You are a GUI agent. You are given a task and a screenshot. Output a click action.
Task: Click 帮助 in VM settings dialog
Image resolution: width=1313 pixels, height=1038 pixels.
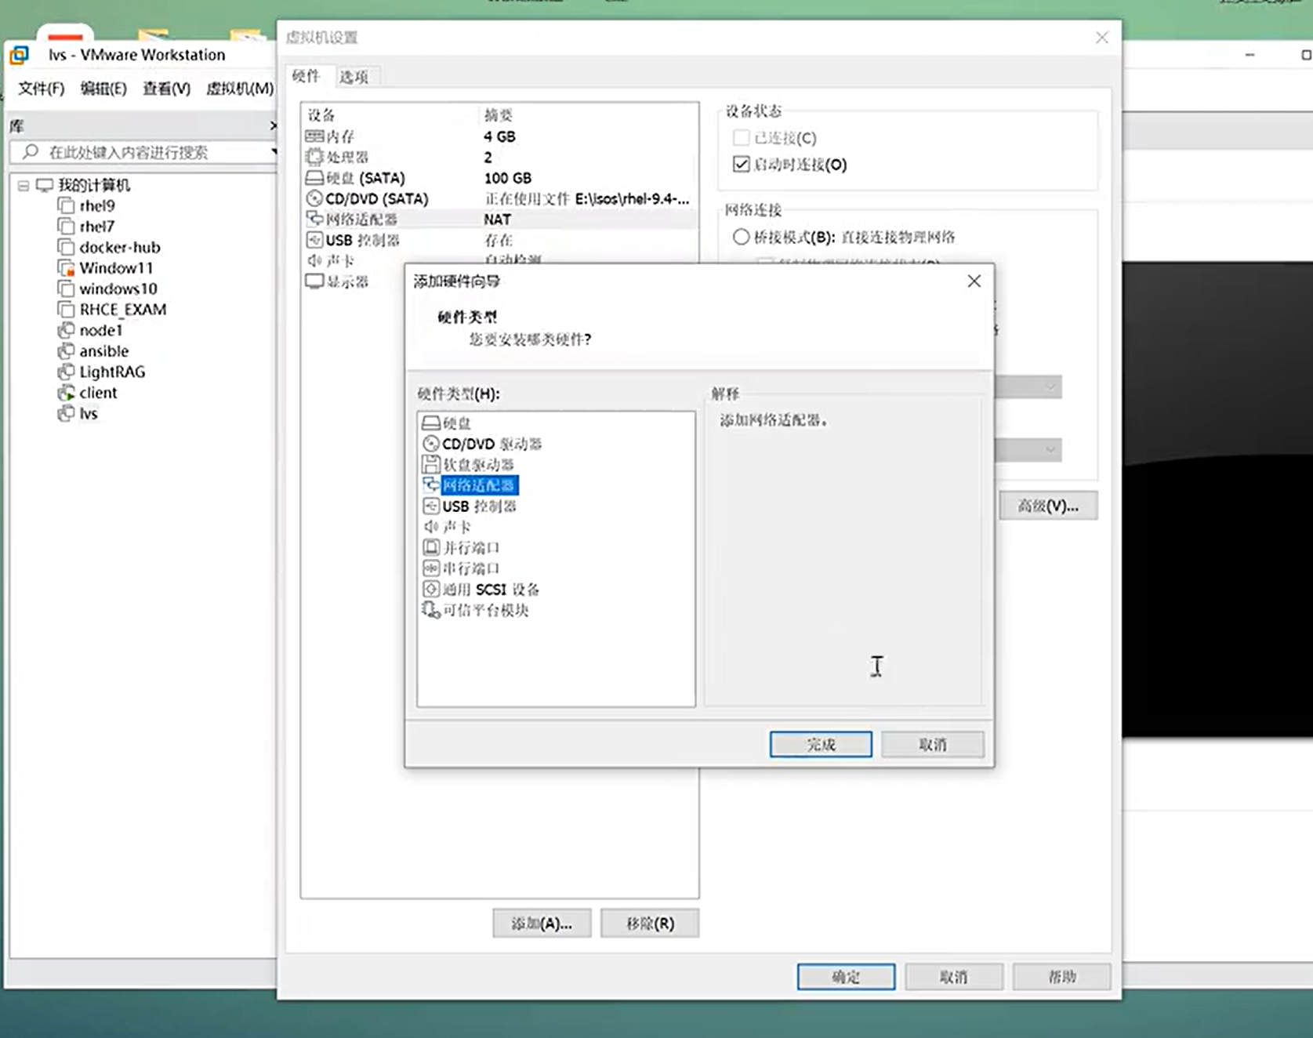(1062, 977)
